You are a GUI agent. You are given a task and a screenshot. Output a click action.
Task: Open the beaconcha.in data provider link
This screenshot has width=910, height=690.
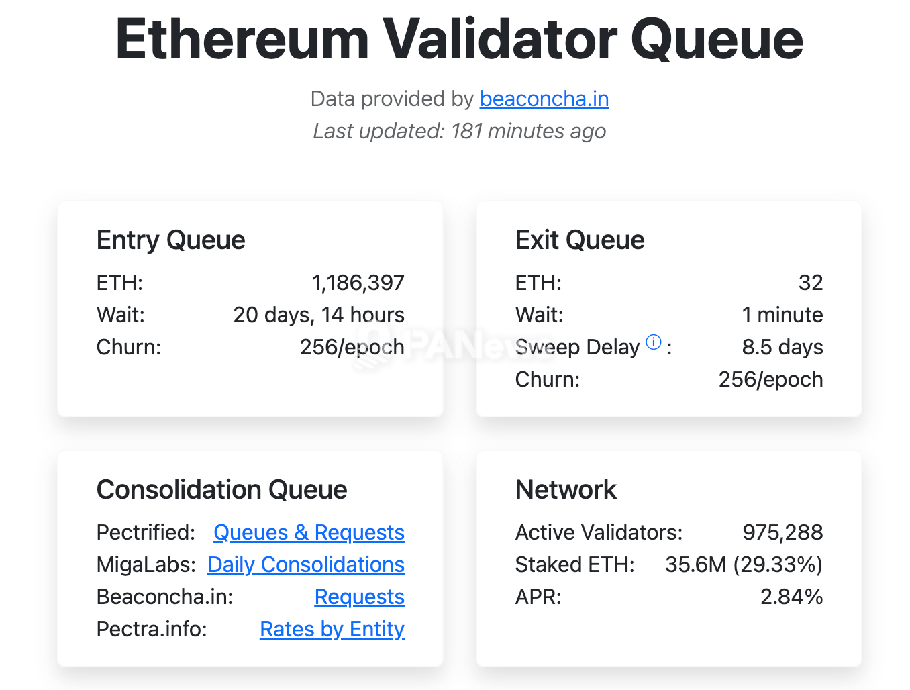544,99
